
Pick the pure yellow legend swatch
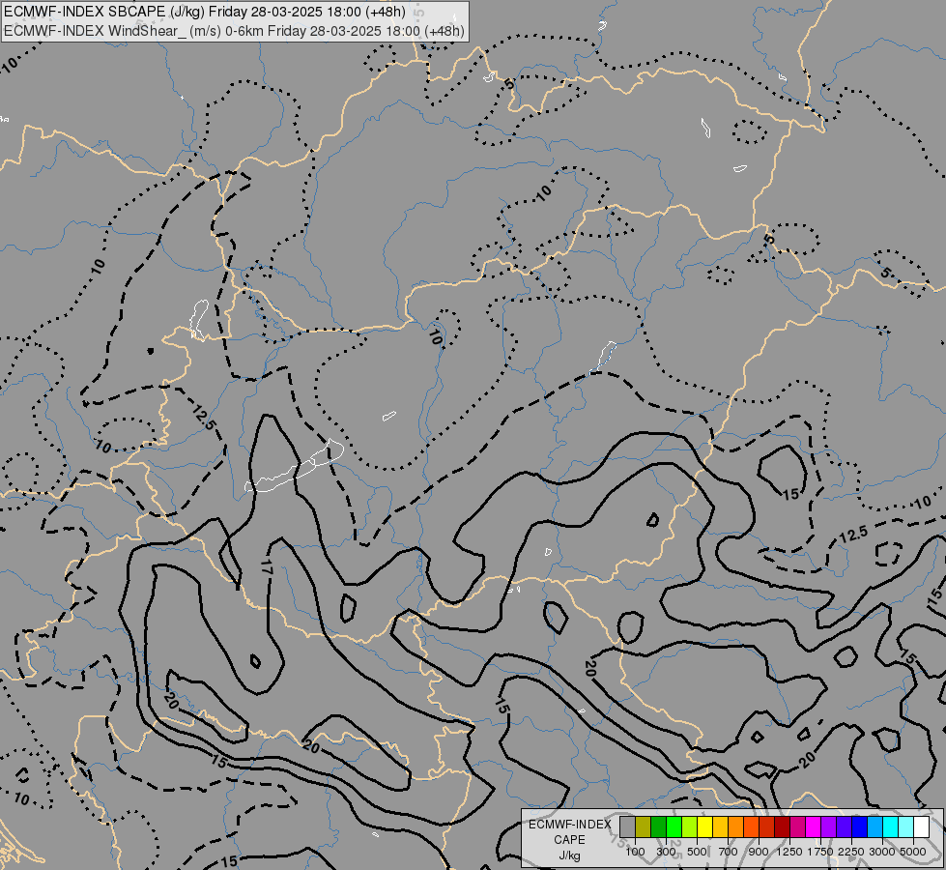click(x=704, y=827)
